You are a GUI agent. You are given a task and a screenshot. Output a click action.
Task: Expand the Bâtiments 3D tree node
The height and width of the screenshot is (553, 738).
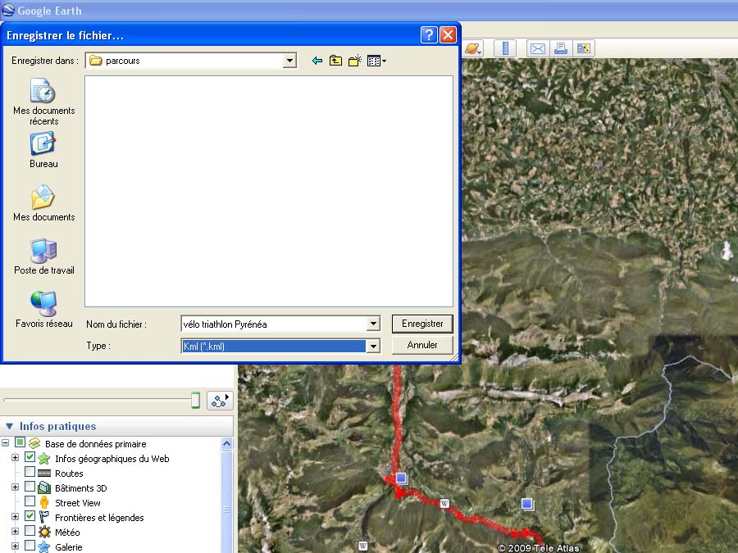point(15,487)
